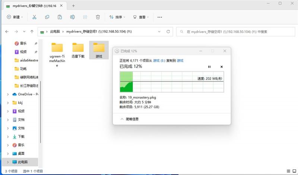Viewport: 298px width, 175px height.
Task: Open a new tab with plus button
Action: click(x=73, y=6)
